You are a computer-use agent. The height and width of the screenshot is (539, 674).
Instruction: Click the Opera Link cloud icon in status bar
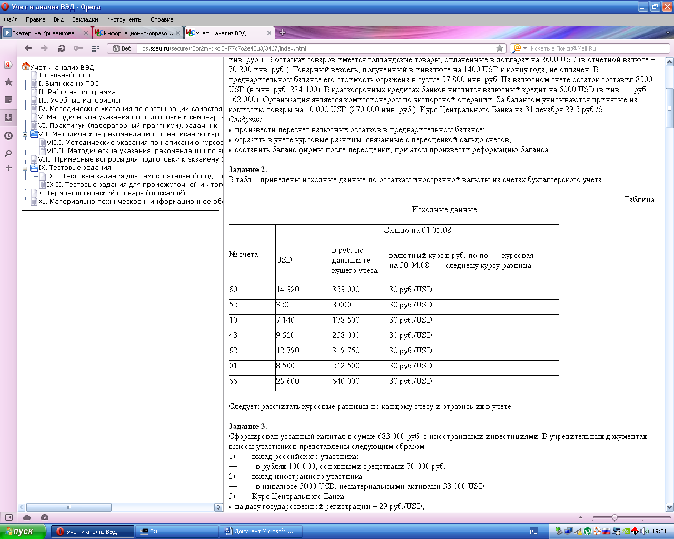tap(27, 517)
